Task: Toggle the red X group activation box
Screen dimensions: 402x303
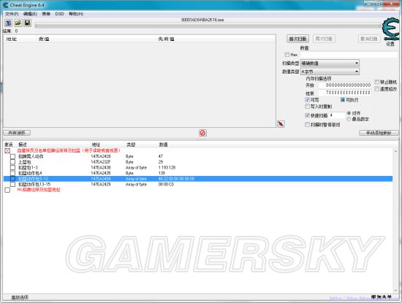Action: [x=7, y=150]
